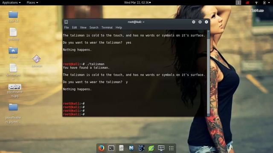Open the terminal File menu
Viewport: 273px width, 153px height.
tap(67, 27)
